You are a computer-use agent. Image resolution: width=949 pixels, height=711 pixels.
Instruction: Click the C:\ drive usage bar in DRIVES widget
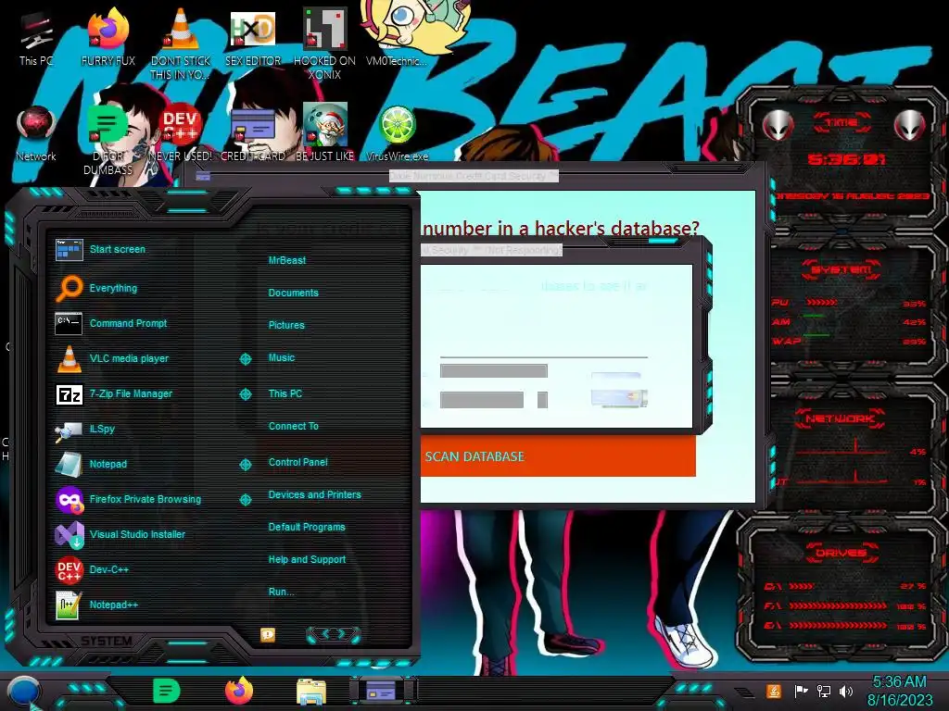[801, 586]
